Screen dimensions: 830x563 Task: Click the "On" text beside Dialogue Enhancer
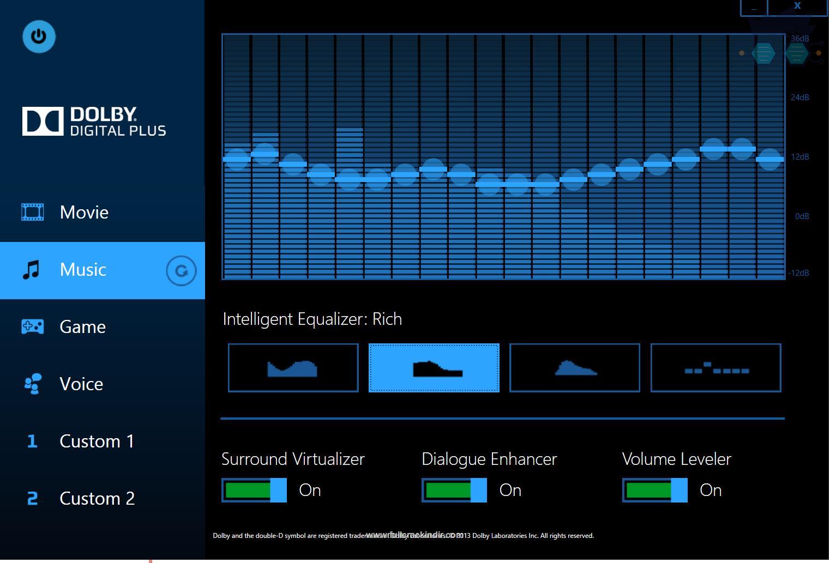[510, 491]
